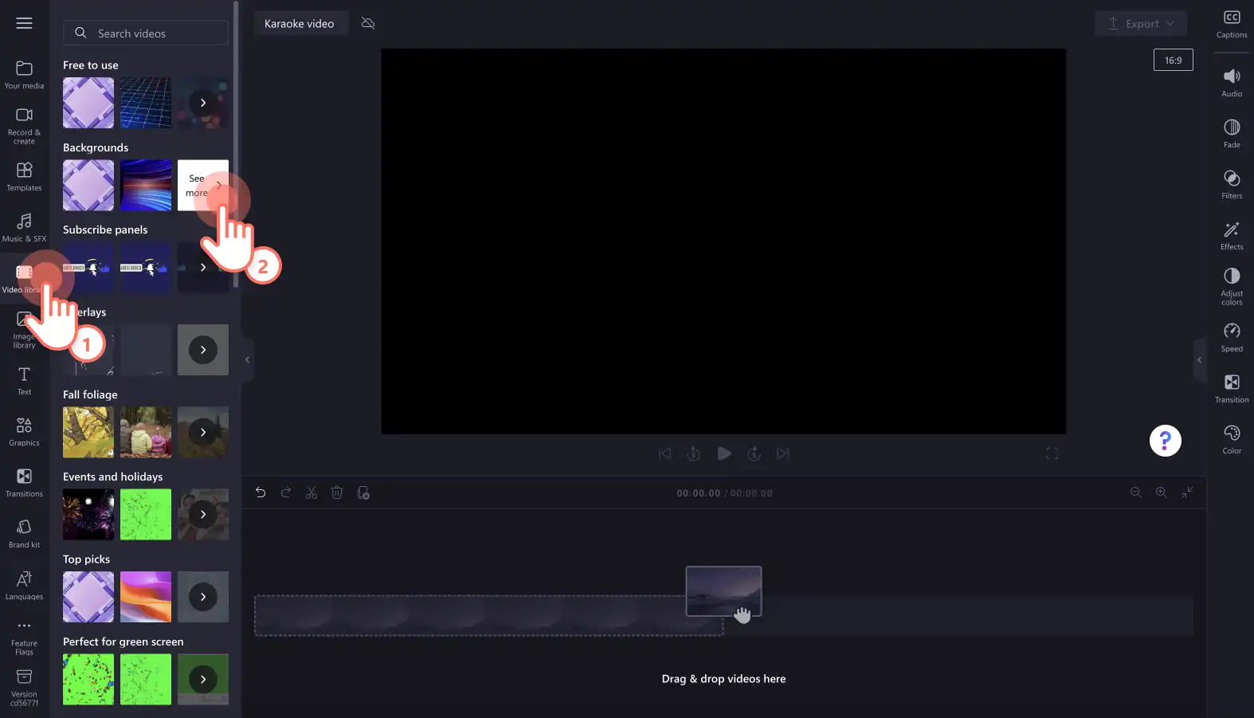
Task: Toggle fullscreen preview mode
Action: pyautogui.click(x=1052, y=453)
